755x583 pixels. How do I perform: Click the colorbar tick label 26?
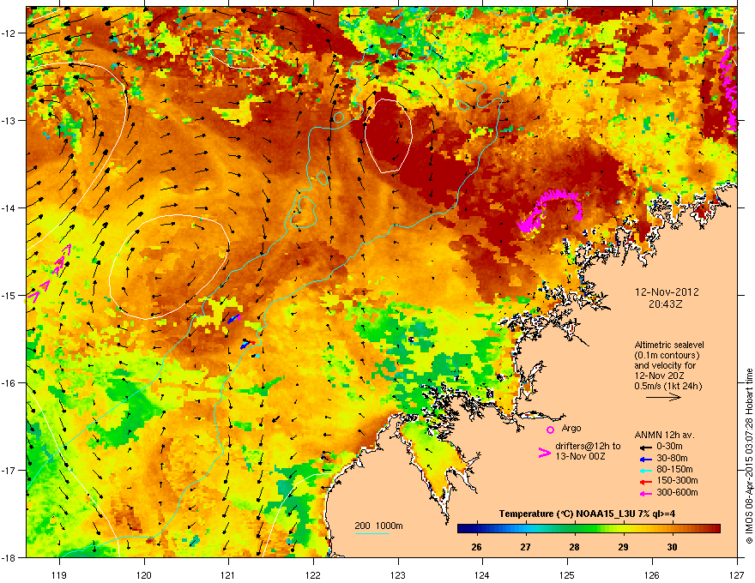476,547
